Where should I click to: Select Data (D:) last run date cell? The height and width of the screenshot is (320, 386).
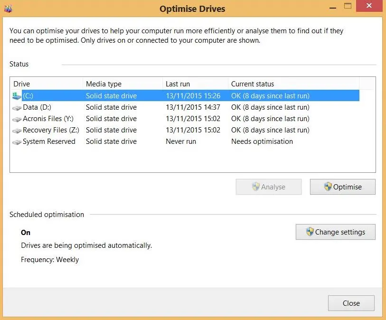point(193,107)
